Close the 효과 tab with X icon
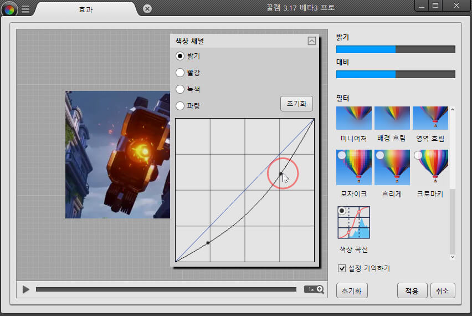472x316 pixels. [x=147, y=9]
